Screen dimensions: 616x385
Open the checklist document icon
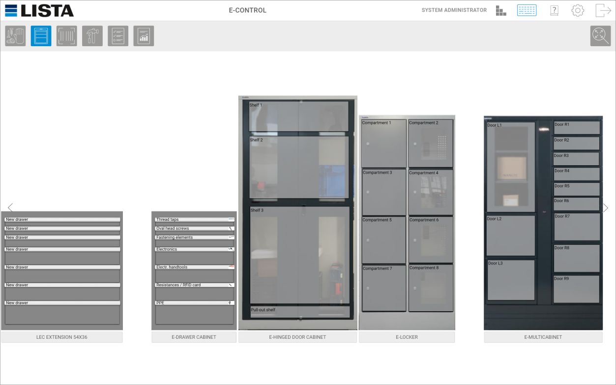click(x=117, y=36)
